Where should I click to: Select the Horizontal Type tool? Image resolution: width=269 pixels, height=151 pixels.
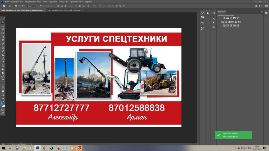[x=3, y=80]
